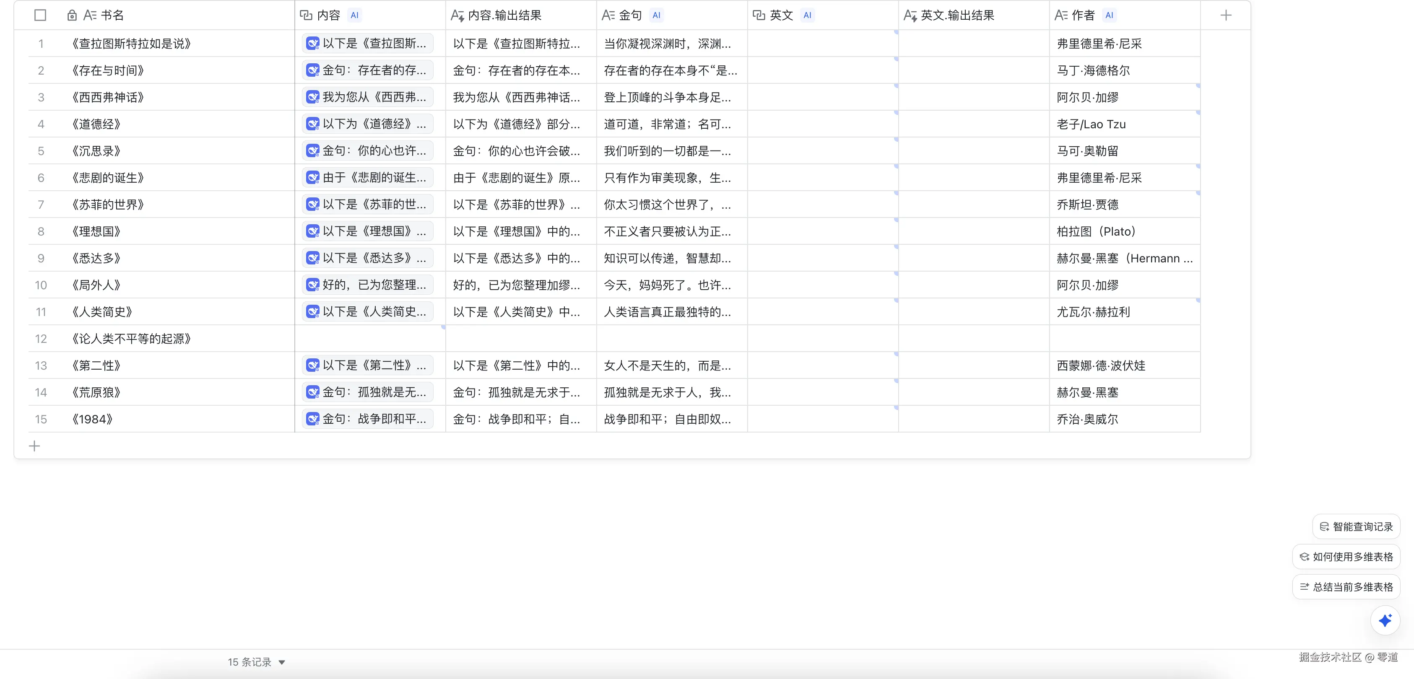
Task: Click the AI badge on the 作者 column
Action: [1109, 16]
